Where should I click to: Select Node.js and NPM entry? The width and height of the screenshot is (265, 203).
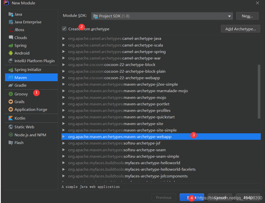[x=31, y=135]
